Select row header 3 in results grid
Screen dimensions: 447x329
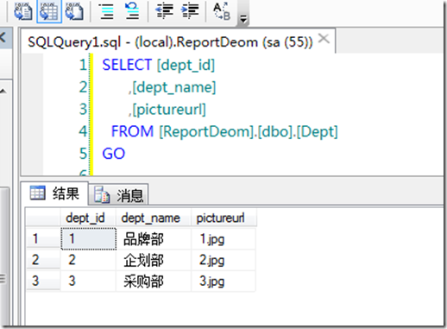43,281
